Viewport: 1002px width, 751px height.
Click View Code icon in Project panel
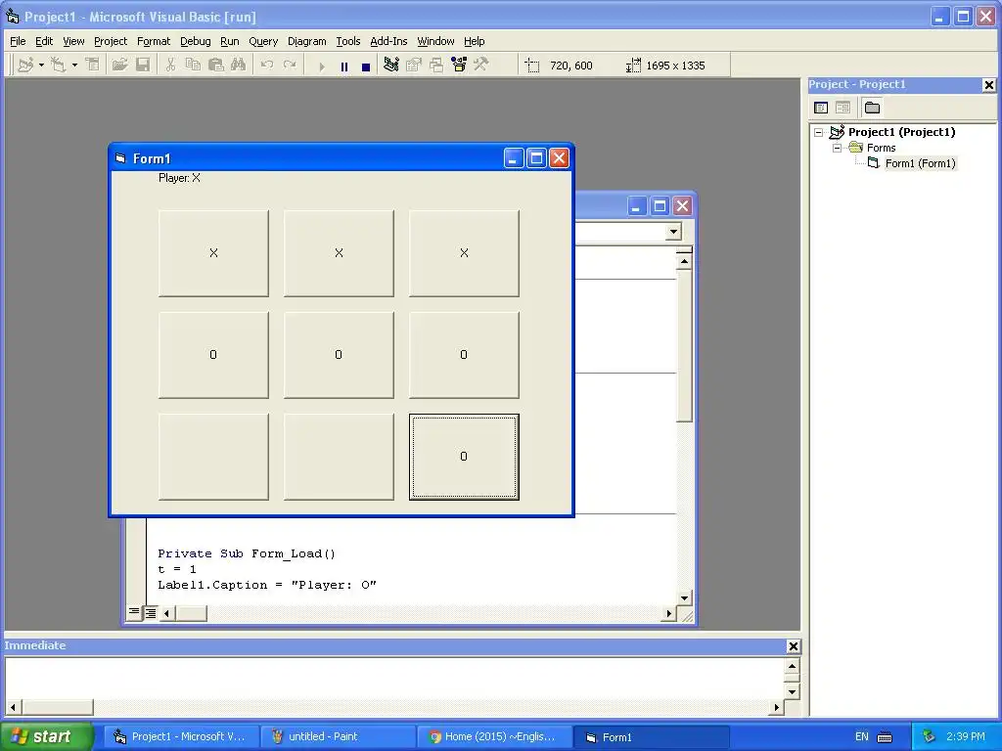click(x=821, y=108)
